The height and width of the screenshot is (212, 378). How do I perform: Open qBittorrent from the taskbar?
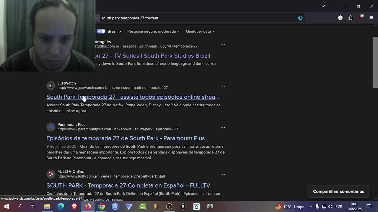point(115,207)
